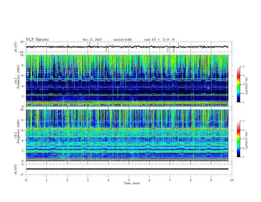
Task: Click time axis tick label "2"
Action: [67, 180]
